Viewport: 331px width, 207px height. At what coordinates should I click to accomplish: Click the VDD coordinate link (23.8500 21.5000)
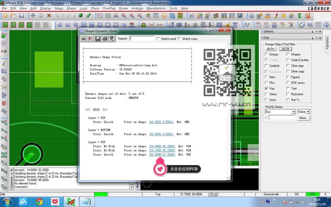coord(162,154)
